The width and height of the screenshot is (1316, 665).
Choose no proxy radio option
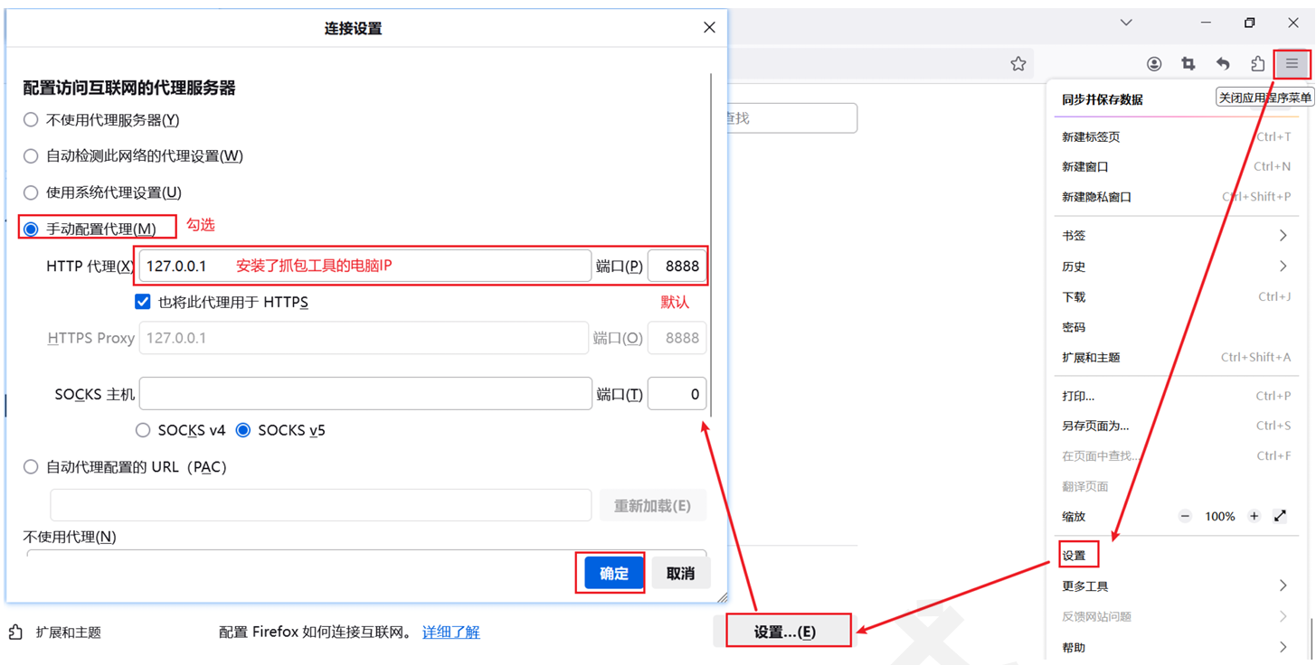(32, 120)
